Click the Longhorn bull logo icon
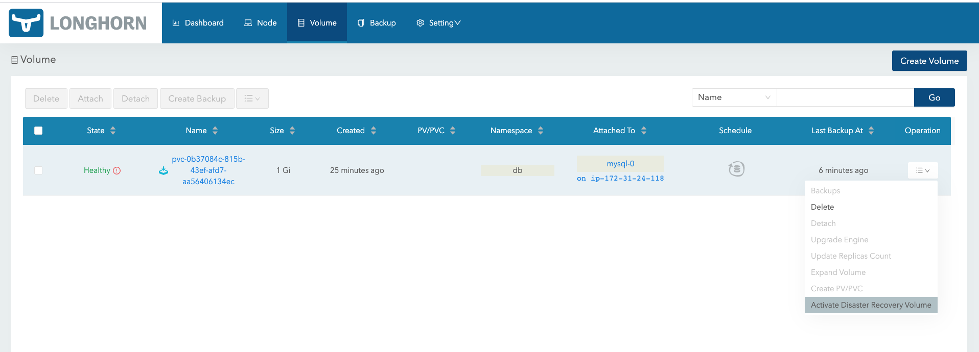This screenshot has width=979, height=352. pyautogui.click(x=26, y=23)
